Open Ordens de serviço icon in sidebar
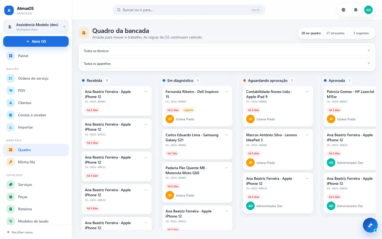The height and width of the screenshot is (239, 382). pyautogui.click(x=11, y=78)
